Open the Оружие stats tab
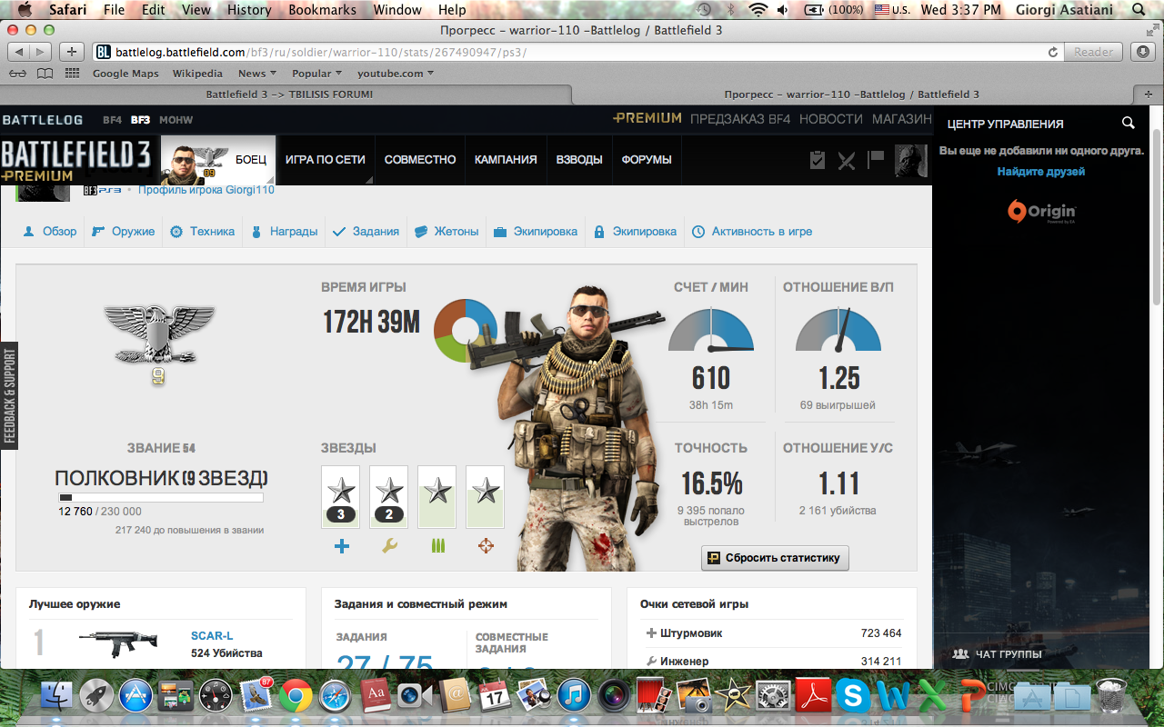The height and width of the screenshot is (727, 1164). pyautogui.click(x=124, y=232)
